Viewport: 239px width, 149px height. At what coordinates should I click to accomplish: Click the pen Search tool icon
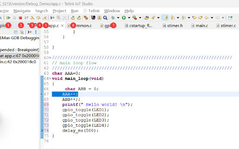pyautogui.click(x=153, y=18)
